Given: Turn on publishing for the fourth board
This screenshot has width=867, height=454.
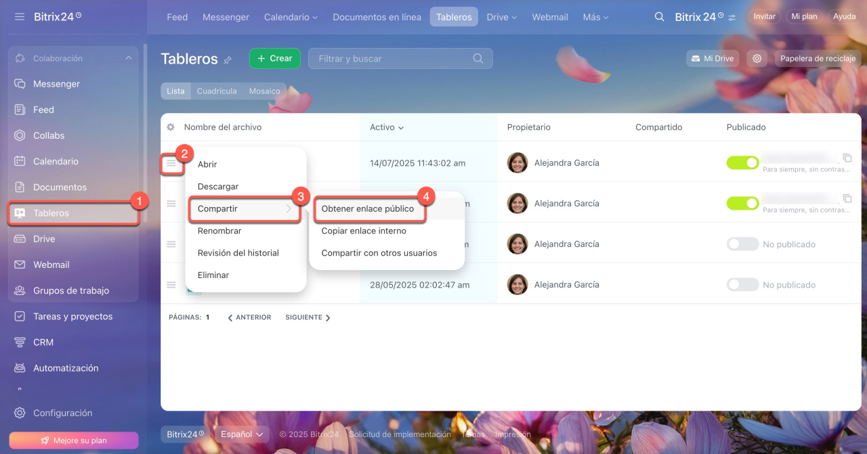Looking at the screenshot, I should pyautogui.click(x=742, y=285).
